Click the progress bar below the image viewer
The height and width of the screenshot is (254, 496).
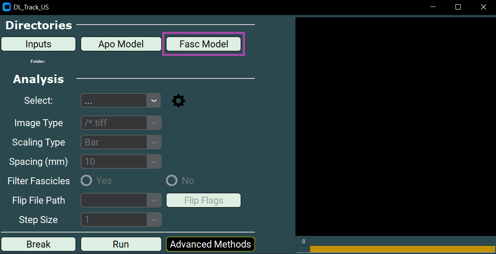click(x=395, y=249)
